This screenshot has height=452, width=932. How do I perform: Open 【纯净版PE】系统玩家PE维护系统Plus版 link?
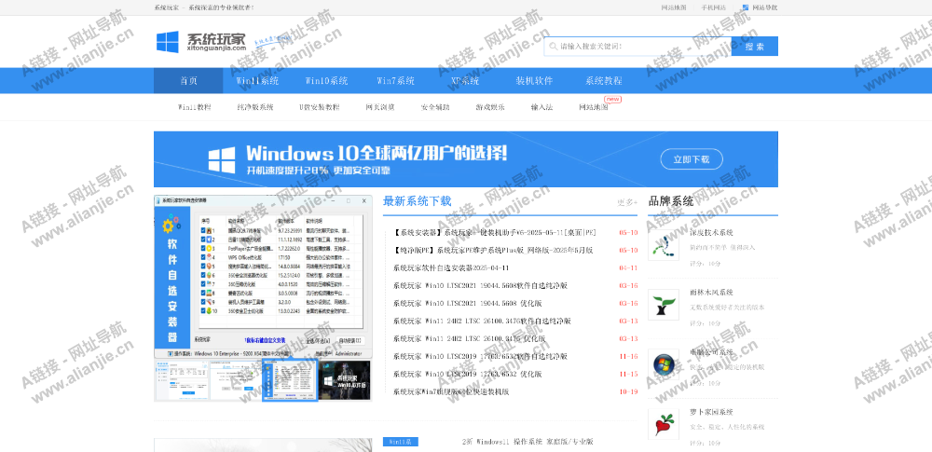(493, 251)
